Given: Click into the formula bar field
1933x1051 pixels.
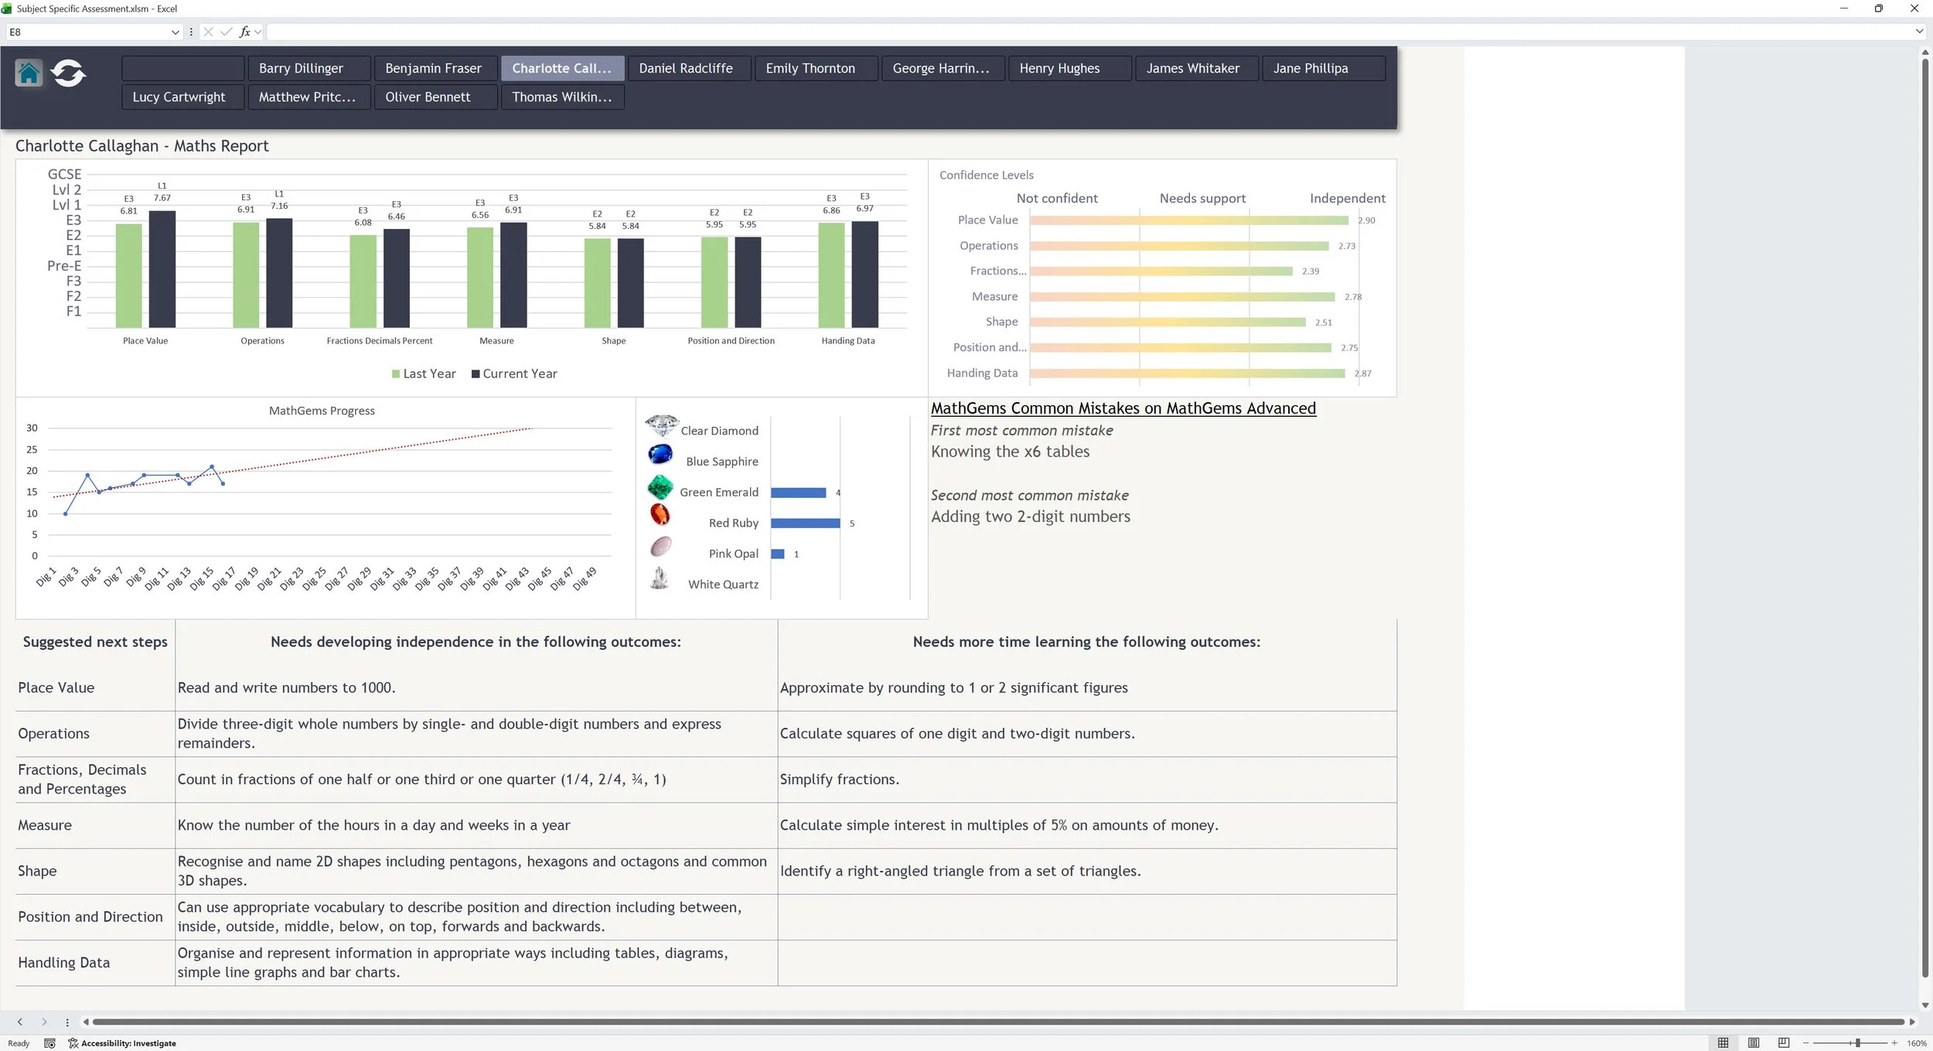Looking at the screenshot, I should coord(1090,32).
